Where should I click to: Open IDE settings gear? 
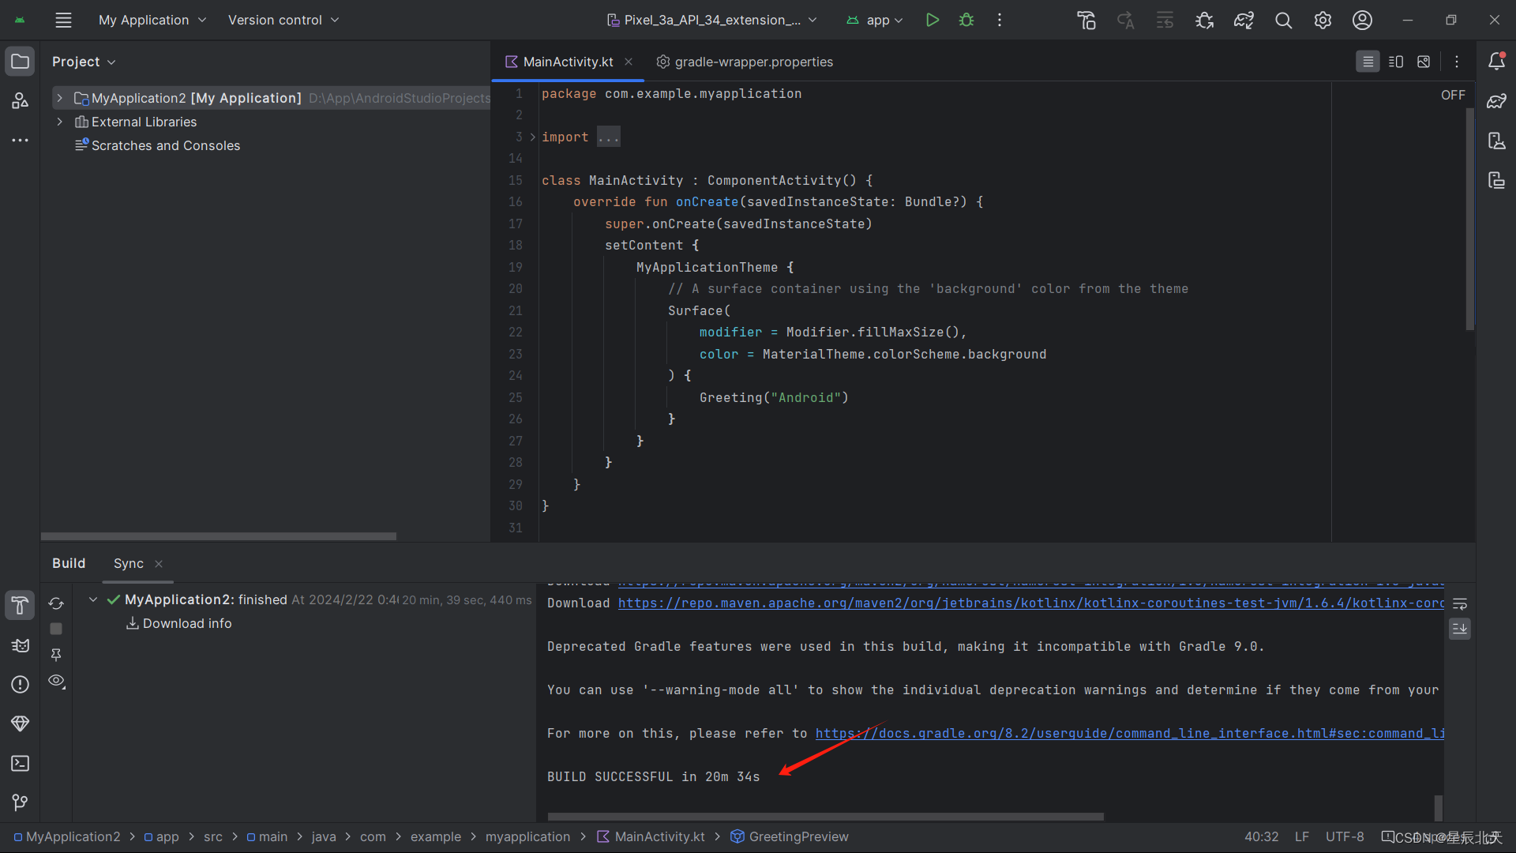[x=1323, y=20]
